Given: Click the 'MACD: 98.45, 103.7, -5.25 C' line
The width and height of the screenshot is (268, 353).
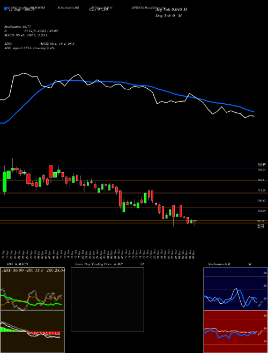Looking at the screenshot, I should (x=26, y=35).
